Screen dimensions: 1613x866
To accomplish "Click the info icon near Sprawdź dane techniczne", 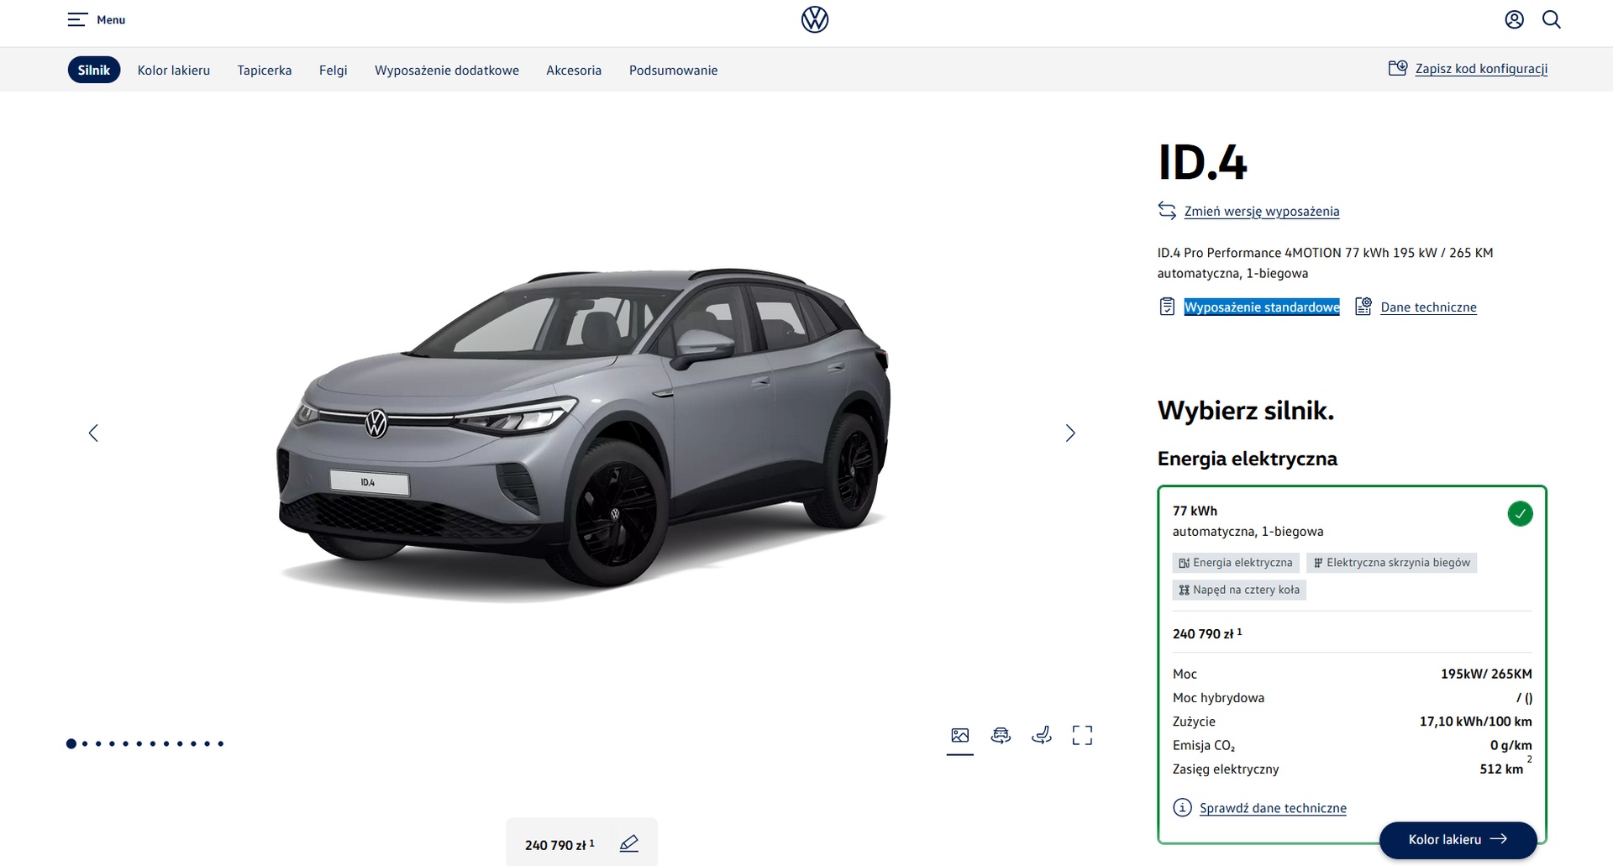I will [x=1182, y=807].
